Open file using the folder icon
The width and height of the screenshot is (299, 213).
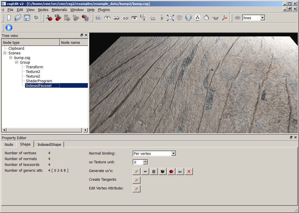[x=18, y=18]
